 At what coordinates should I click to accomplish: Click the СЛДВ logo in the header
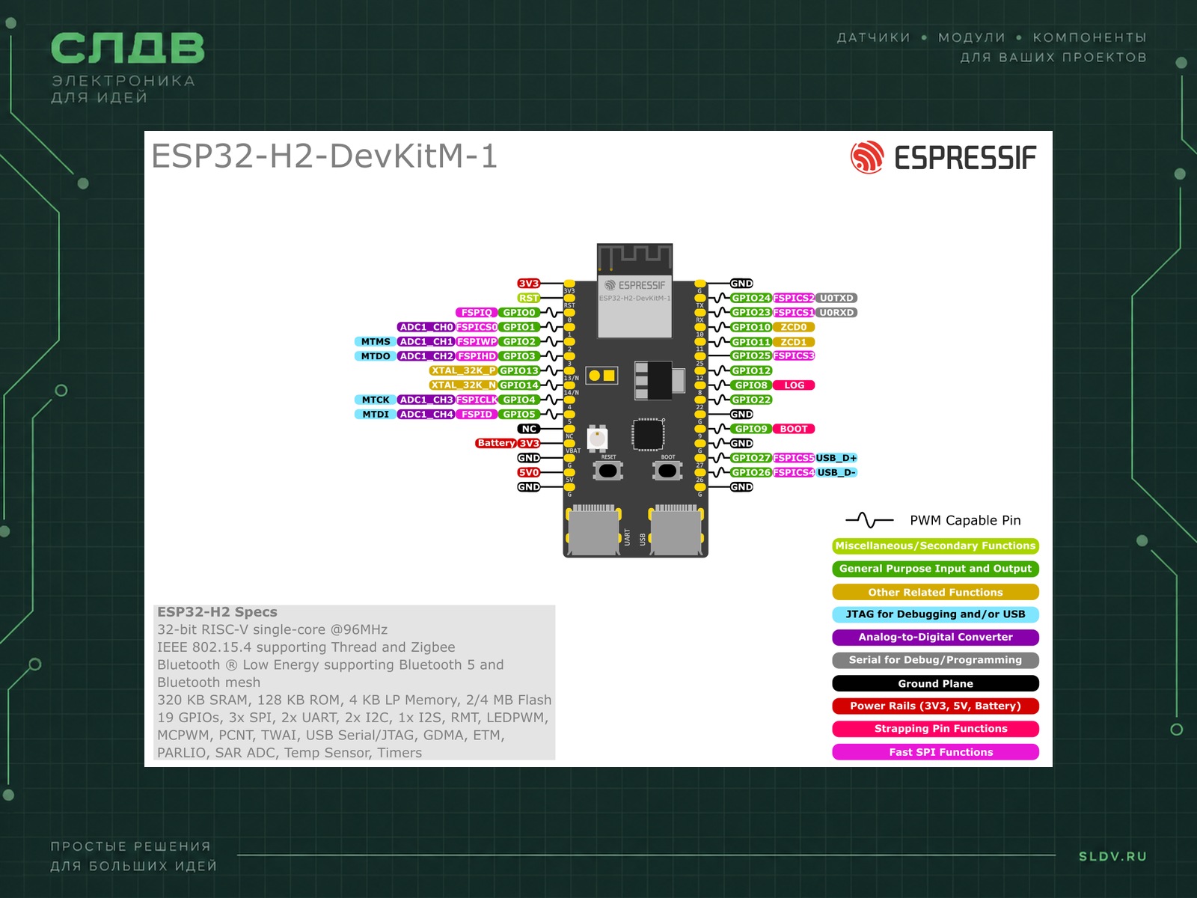127,49
